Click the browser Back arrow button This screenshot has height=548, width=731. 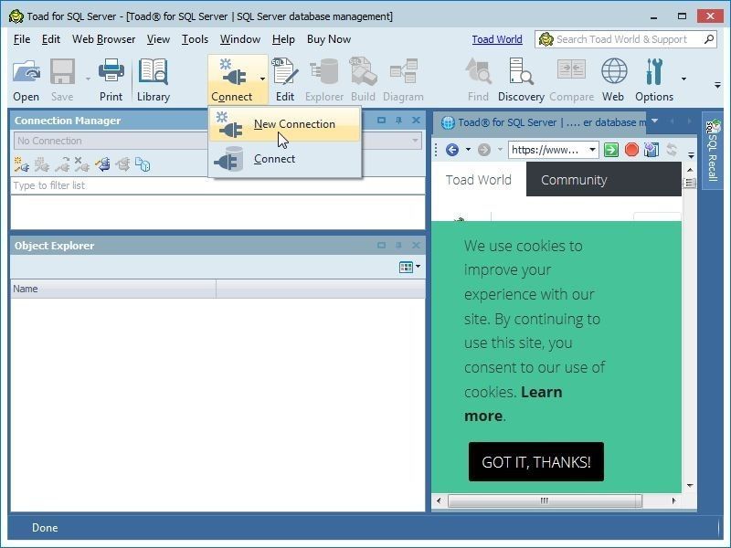coord(451,150)
